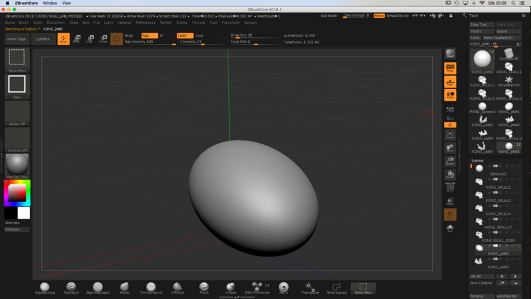Pick the Pinch brush

click(204, 286)
